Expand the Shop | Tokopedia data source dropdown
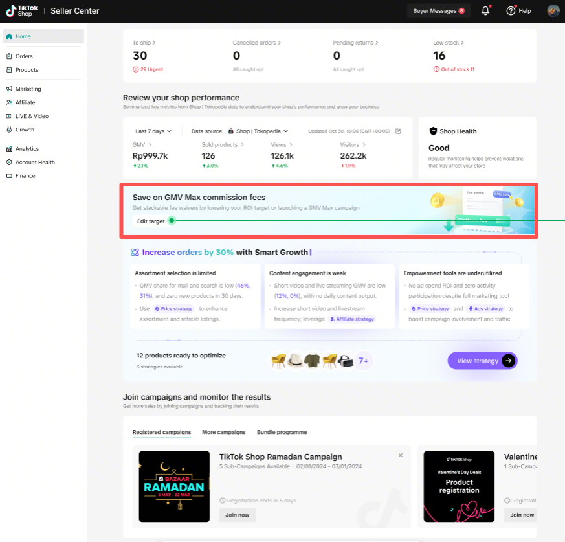The image size is (565, 542). point(258,131)
